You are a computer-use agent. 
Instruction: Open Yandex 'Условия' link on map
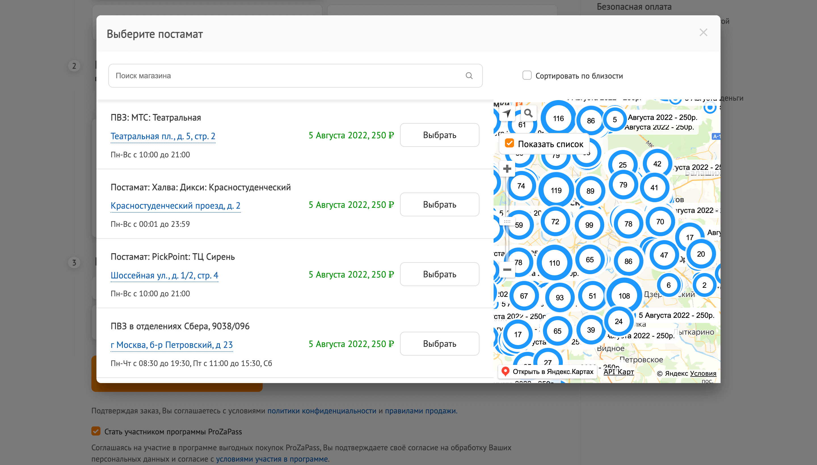pos(703,373)
